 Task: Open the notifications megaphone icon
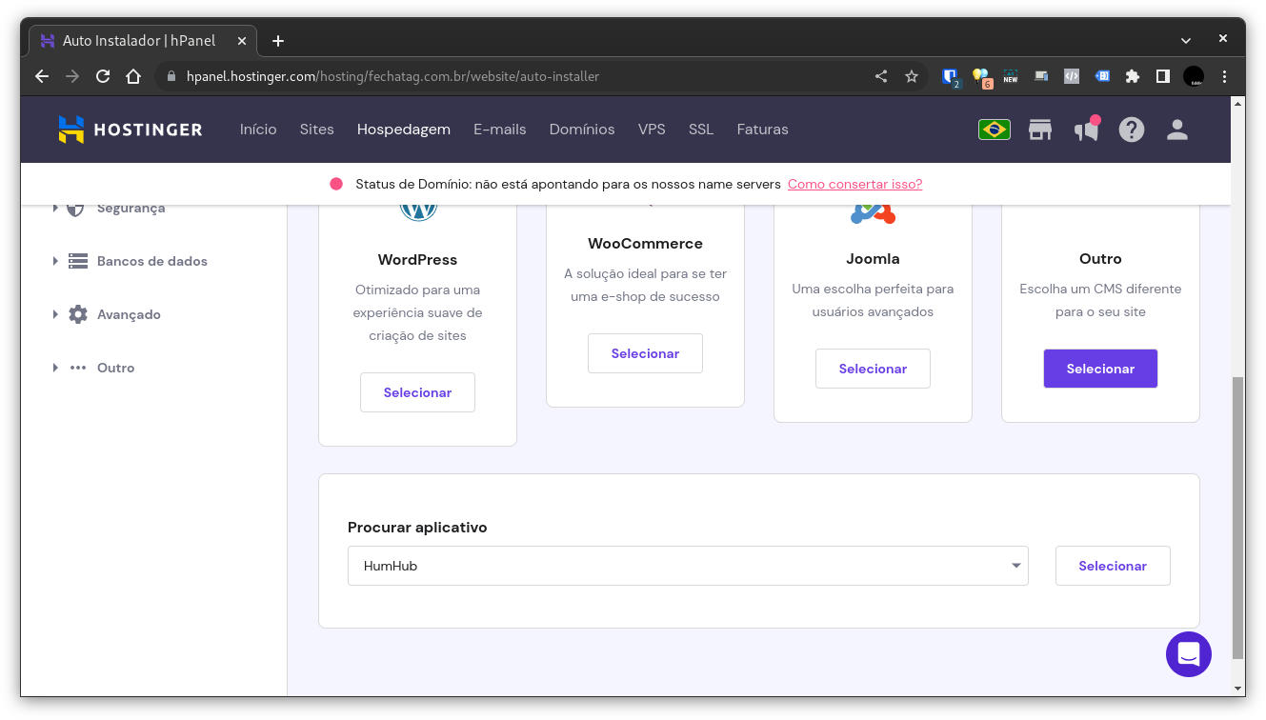(1085, 129)
